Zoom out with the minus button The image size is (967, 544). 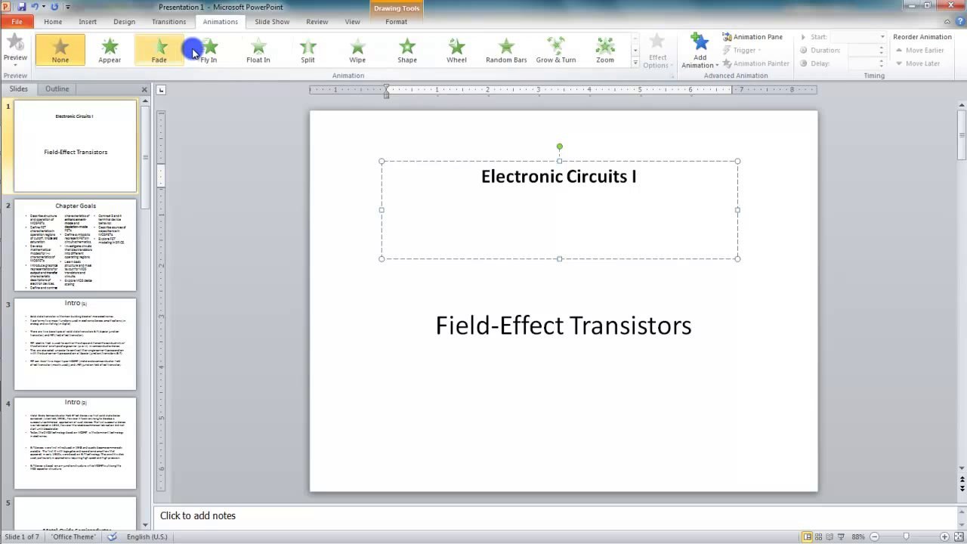click(873, 536)
